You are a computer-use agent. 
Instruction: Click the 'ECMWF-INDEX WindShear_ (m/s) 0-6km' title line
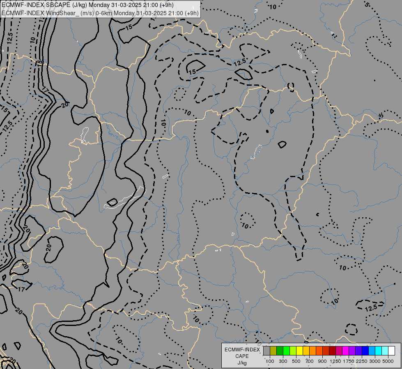click(x=100, y=13)
